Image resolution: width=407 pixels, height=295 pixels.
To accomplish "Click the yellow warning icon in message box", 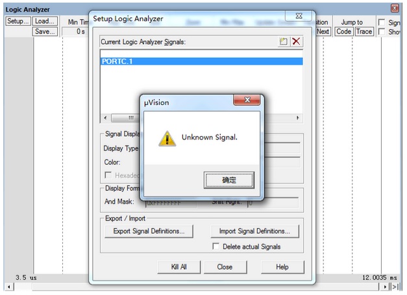I will (x=167, y=139).
